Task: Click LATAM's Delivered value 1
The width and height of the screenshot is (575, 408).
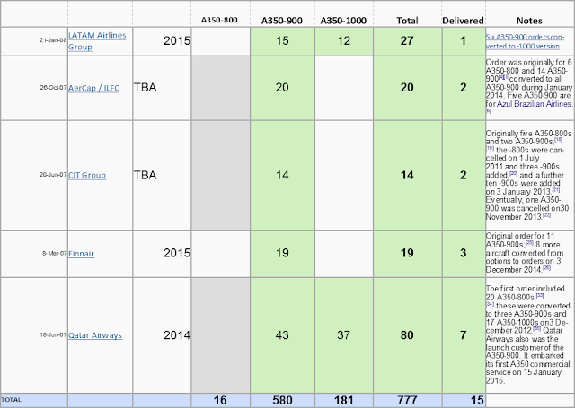Action: (x=464, y=41)
